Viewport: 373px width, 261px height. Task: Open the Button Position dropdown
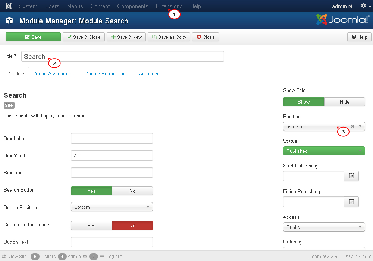pos(112,207)
